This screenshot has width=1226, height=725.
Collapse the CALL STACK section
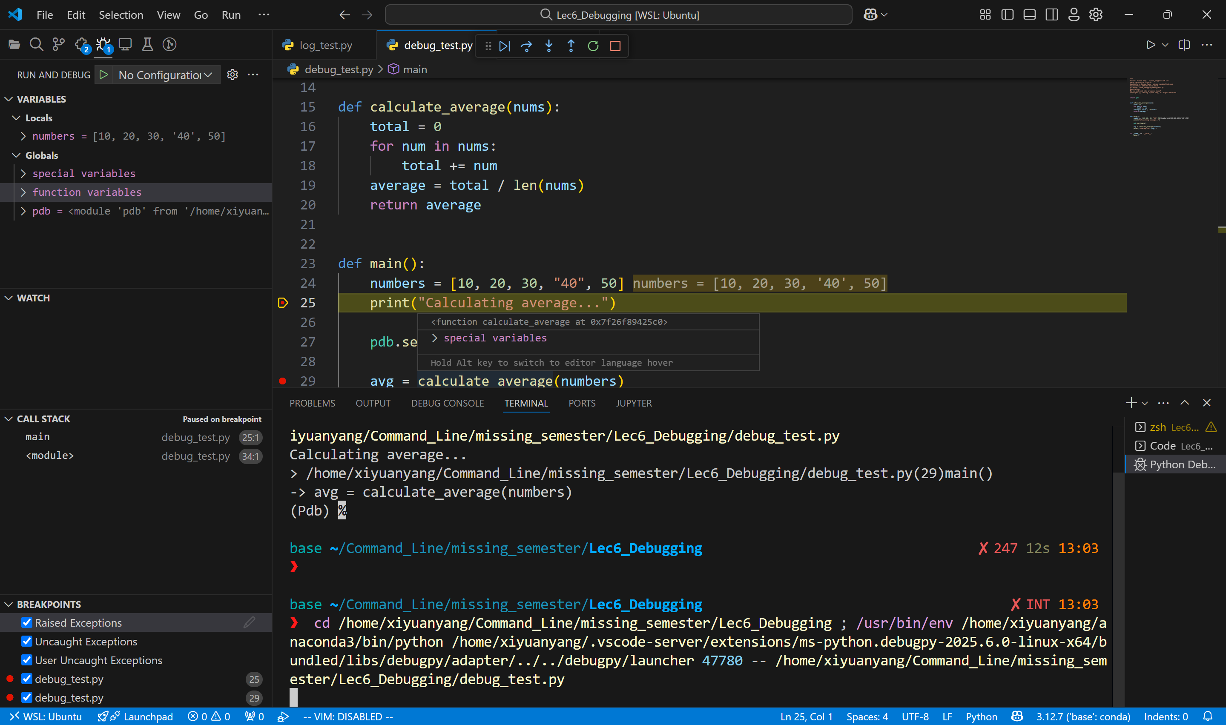tap(9, 419)
